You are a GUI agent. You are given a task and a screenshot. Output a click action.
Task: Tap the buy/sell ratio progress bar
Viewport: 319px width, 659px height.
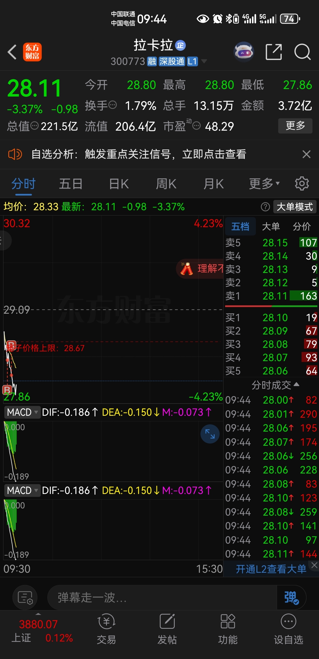271,306
